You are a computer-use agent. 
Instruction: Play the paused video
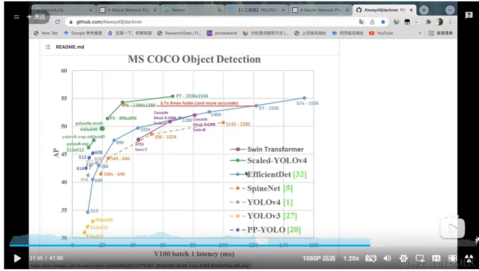(x=17, y=258)
